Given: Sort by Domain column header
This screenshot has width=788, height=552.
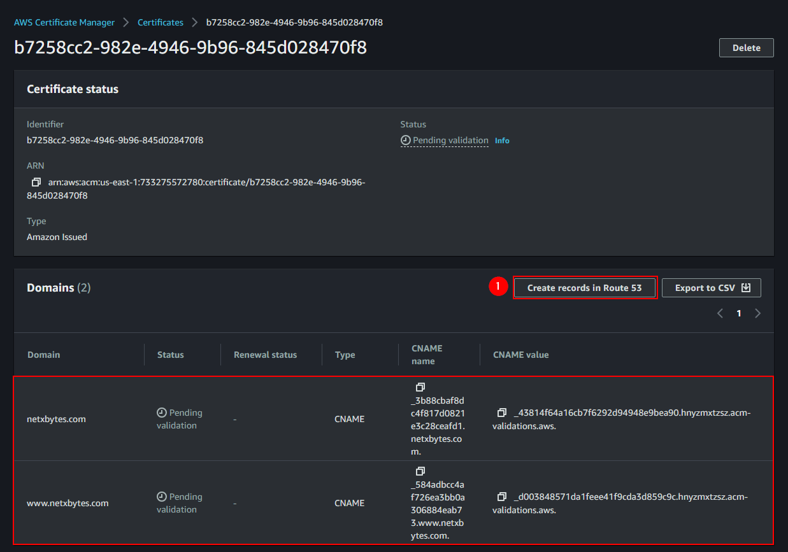Looking at the screenshot, I should [44, 355].
